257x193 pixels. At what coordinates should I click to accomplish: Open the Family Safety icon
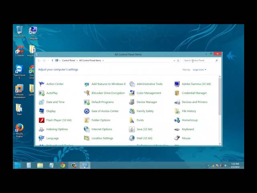132,111
